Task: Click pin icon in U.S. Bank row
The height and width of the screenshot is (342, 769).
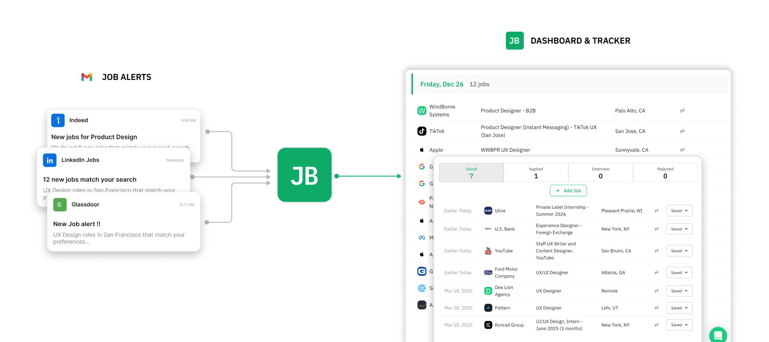Action: point(656,229)
